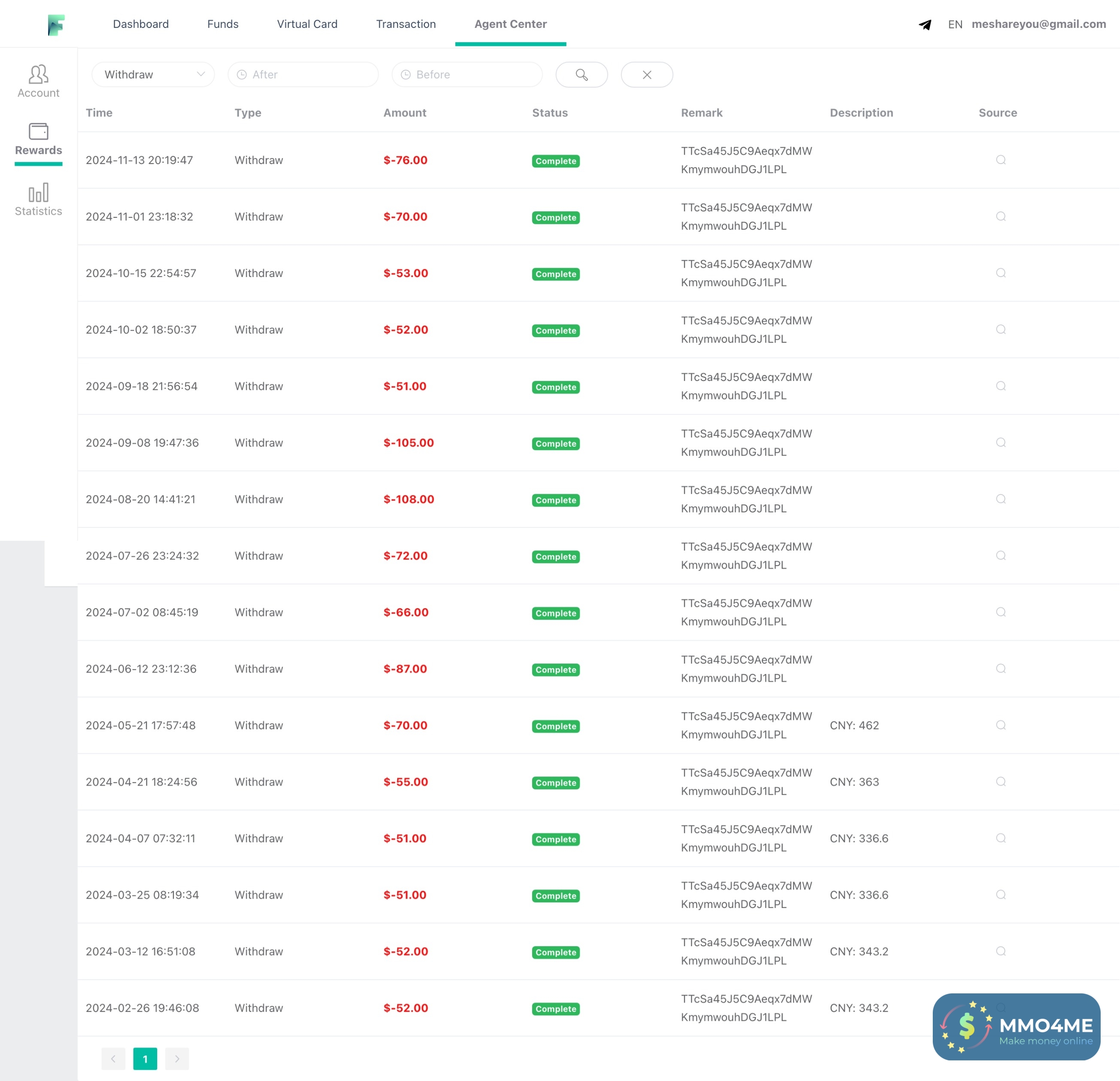This screenshot has width=1120, height=1081.
Task: Click the Description column header
Action: tap(861, 113)
